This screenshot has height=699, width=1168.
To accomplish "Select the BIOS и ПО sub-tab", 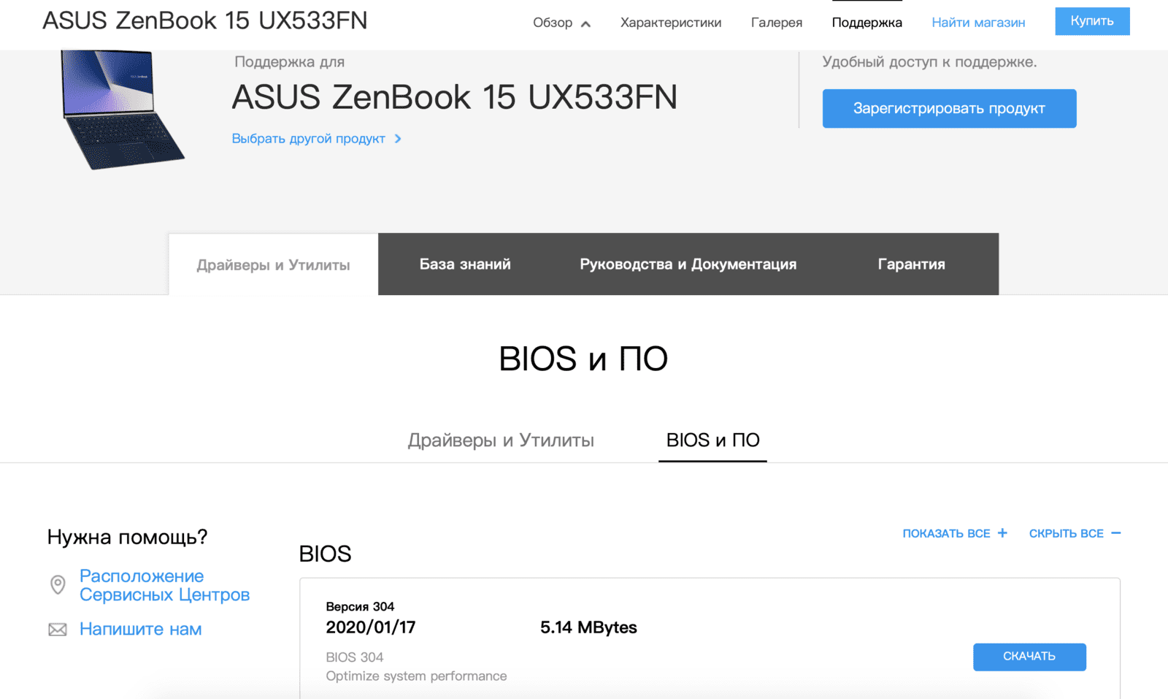I will 712,440.
